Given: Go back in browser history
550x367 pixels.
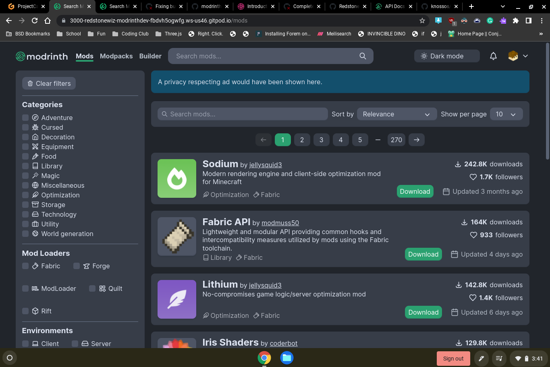Looking at the screenshot, I should 9,21.
